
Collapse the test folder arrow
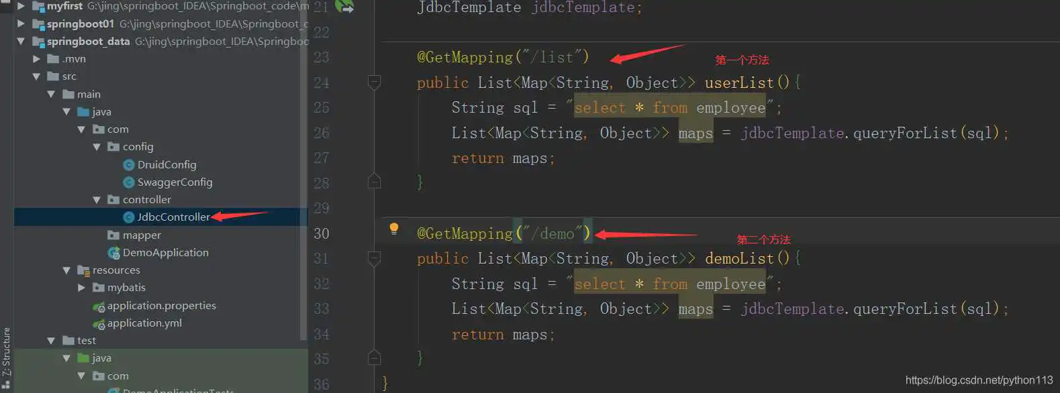[x=51, y=341]
